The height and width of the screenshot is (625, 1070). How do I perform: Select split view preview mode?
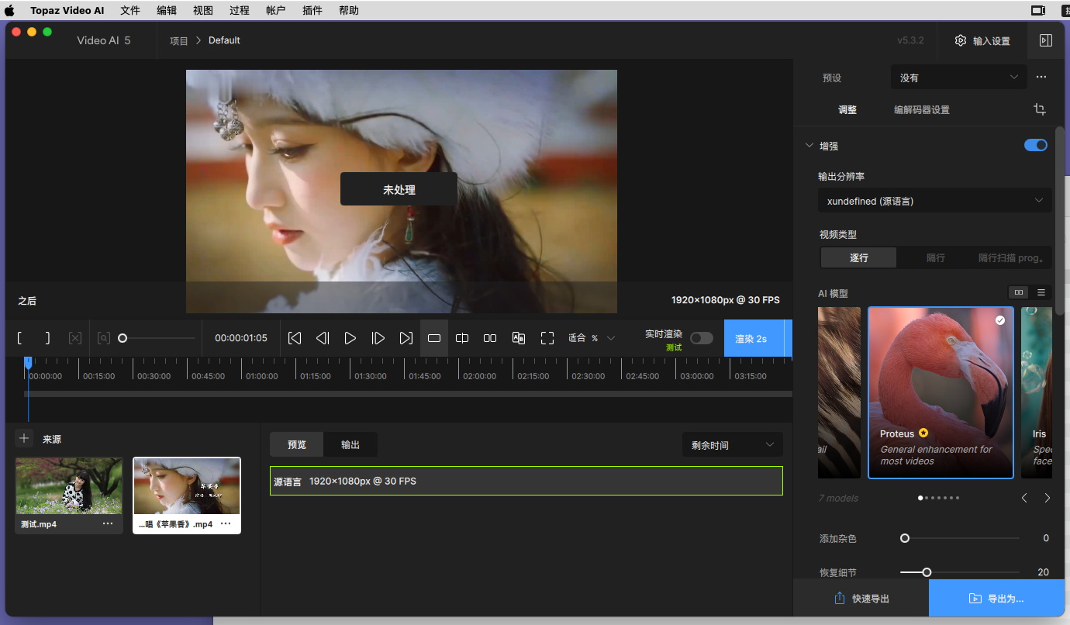coord(462,338)
